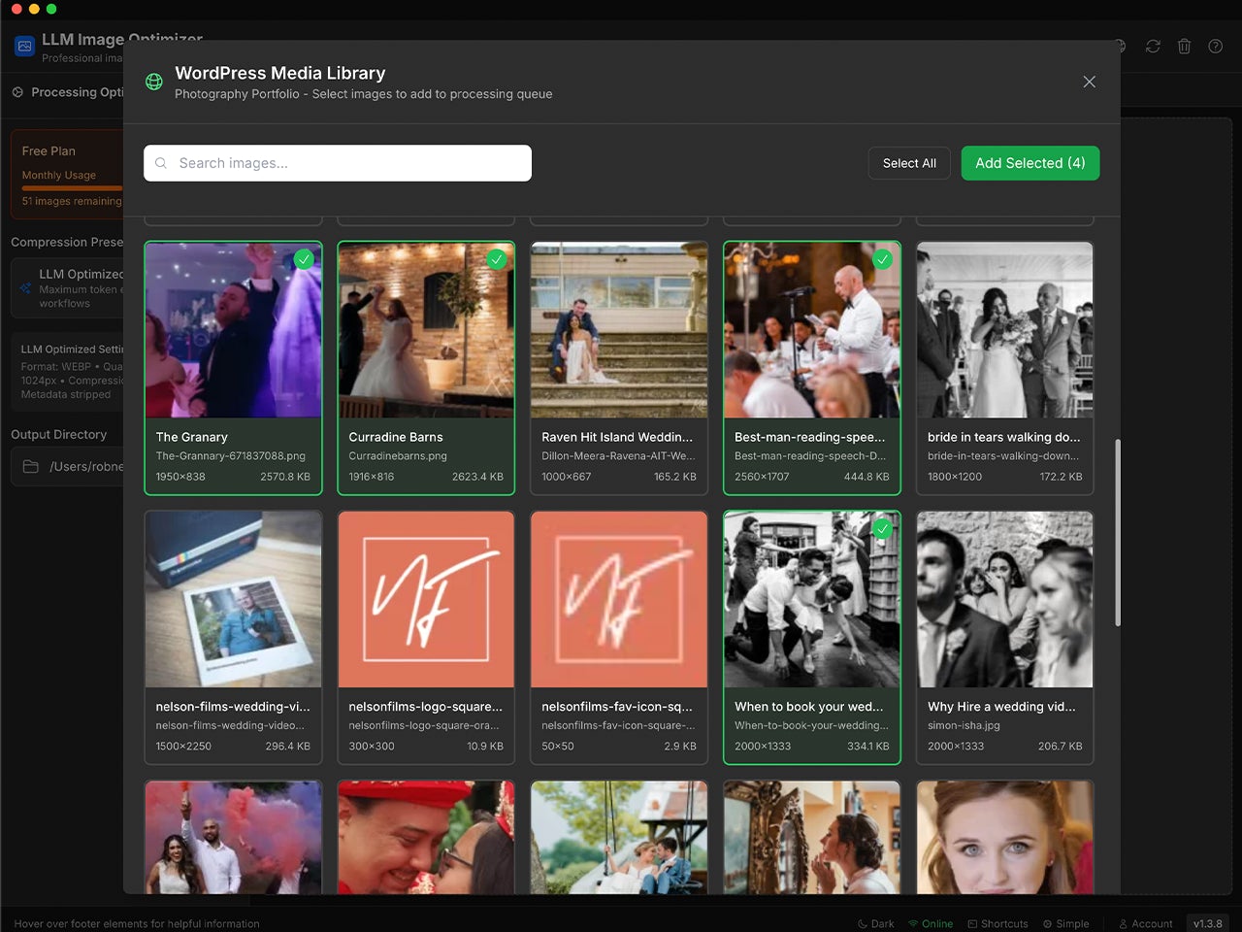This screenshot has width=1242, height=932.
Task: Select the Why Hire a wedding video thumbnail
Action: coord(1005,600)
